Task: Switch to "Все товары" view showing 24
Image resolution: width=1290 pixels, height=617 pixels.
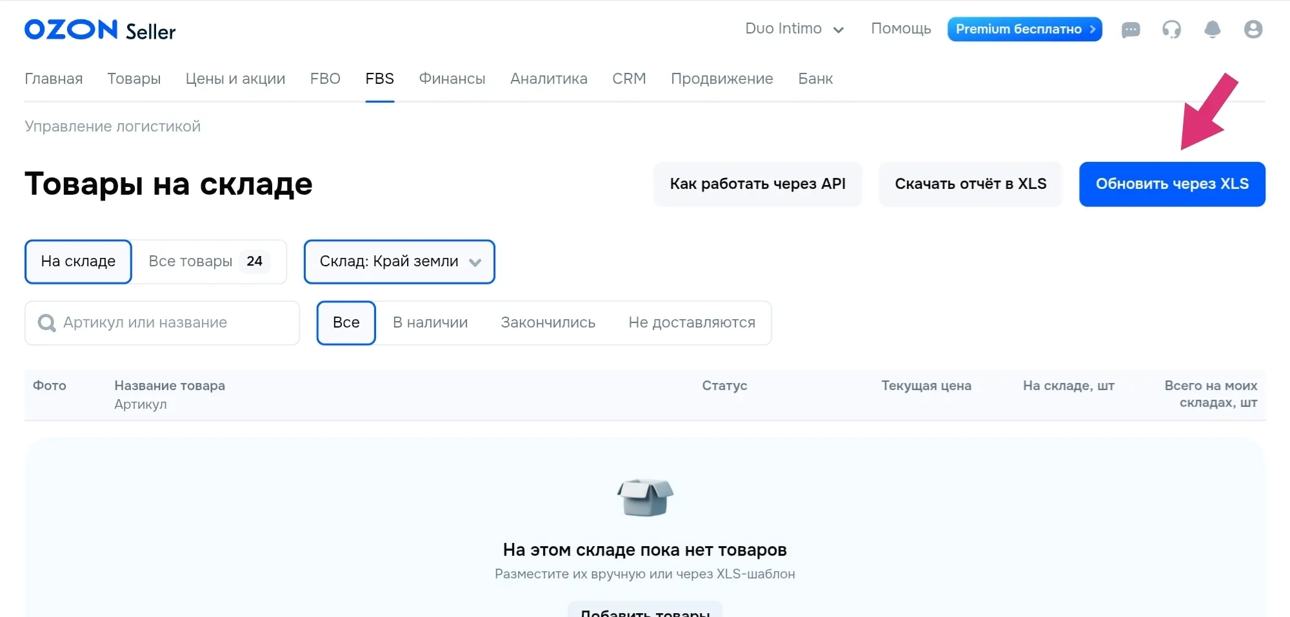Action: click(208, 262)
